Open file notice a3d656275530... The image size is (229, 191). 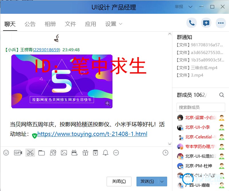(x=200, y=53)
